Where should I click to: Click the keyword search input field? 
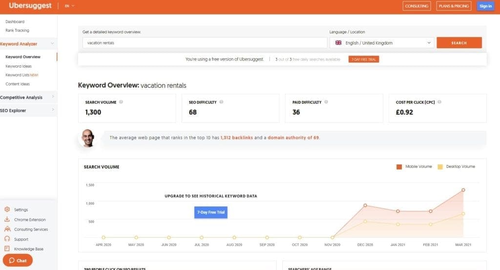(205, 42)
